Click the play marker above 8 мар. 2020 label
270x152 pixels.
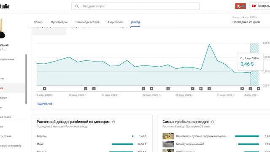click(x=44, y=89)
